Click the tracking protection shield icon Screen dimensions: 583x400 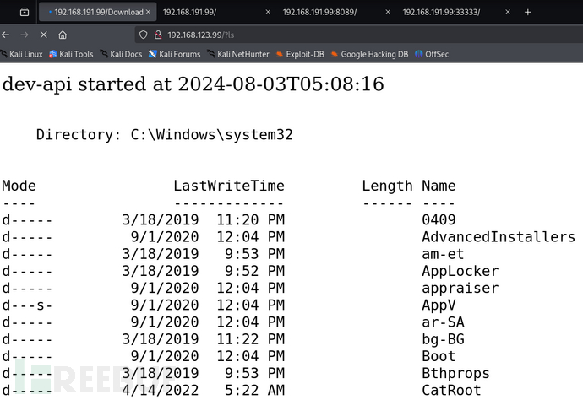pyautogui.click(x=144, y=35)
